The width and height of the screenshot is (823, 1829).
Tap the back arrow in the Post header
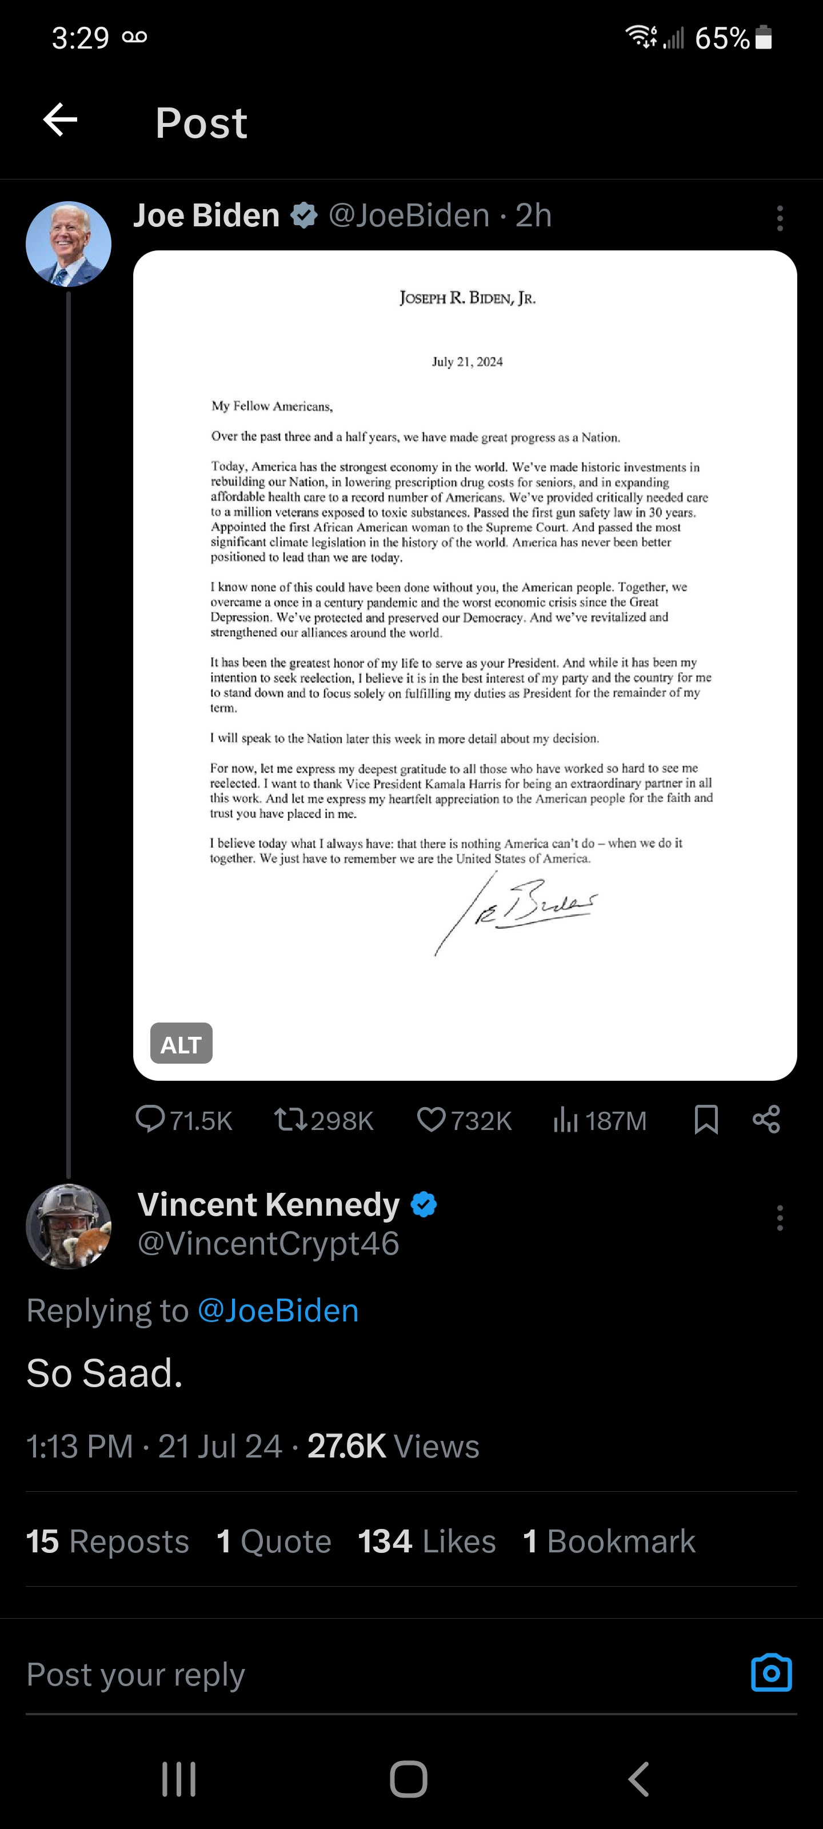click(61, 120)
